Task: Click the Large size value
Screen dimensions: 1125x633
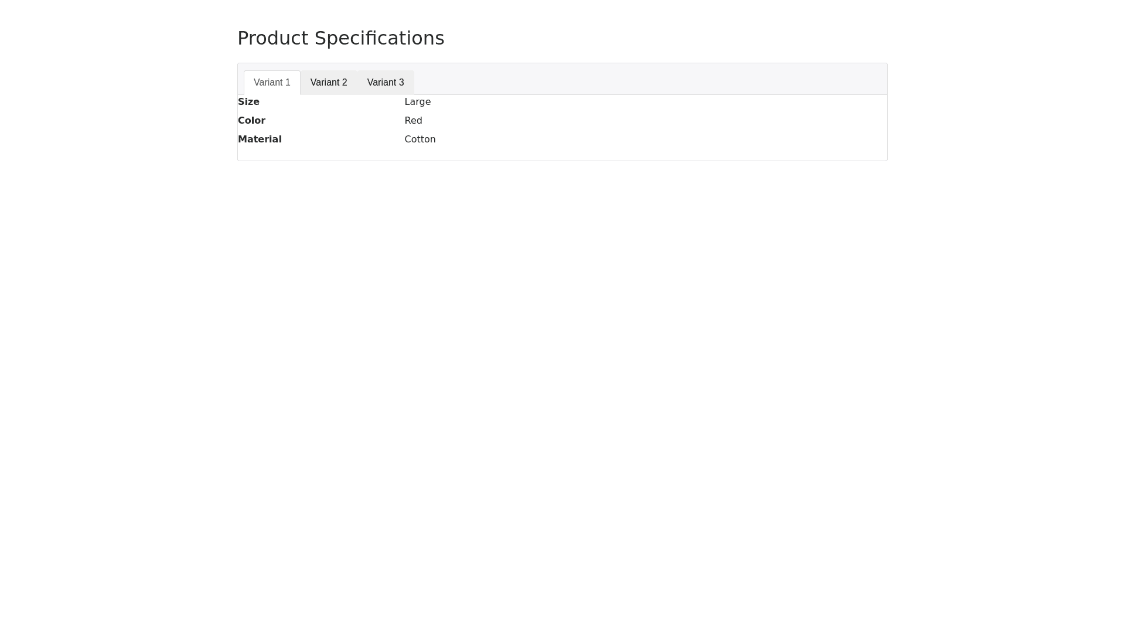Action: pyautogui.click(x=417, y=102)
